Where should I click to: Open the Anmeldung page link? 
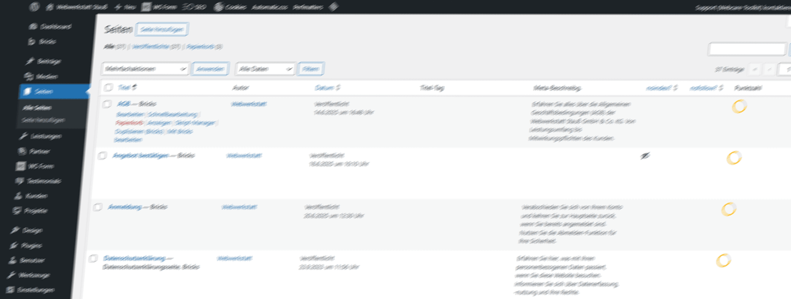coord(125,207)
